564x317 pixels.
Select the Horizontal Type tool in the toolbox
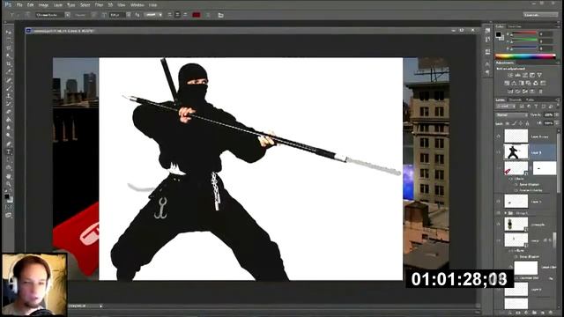coord(9,152)
